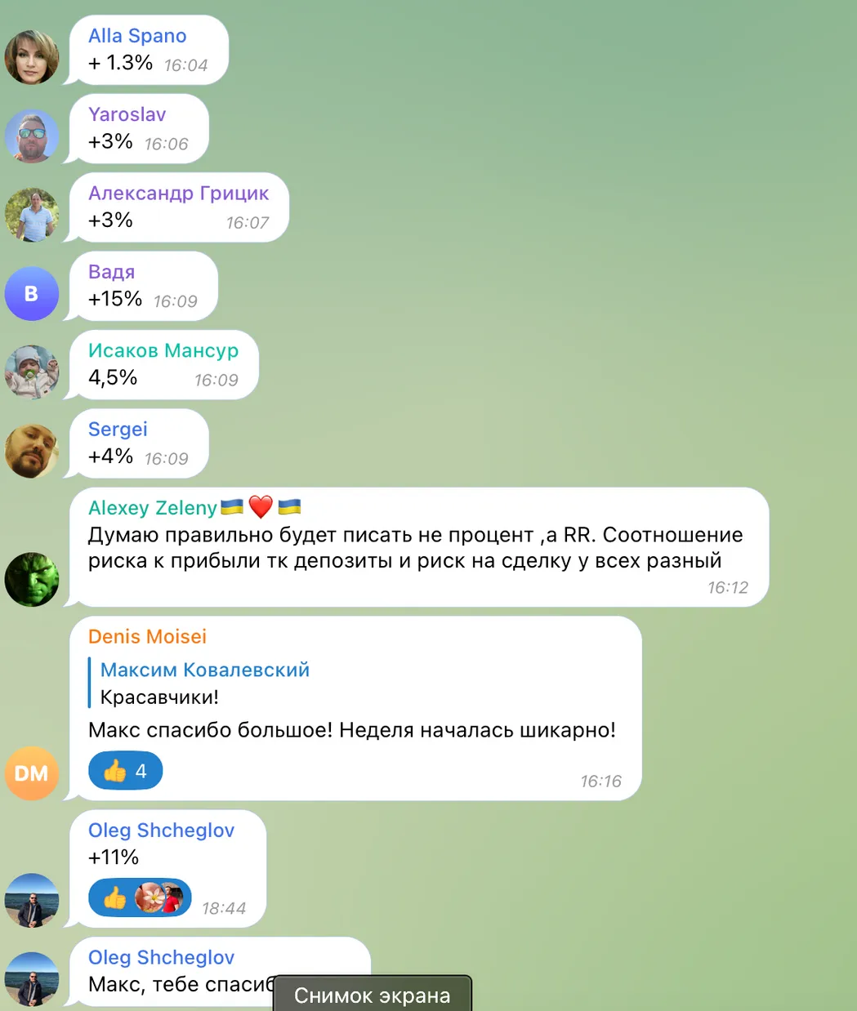Click the red heart emoji after Alexey Zeleny
The width and height of the screenshot is (857, 1011).
[261, 507]
